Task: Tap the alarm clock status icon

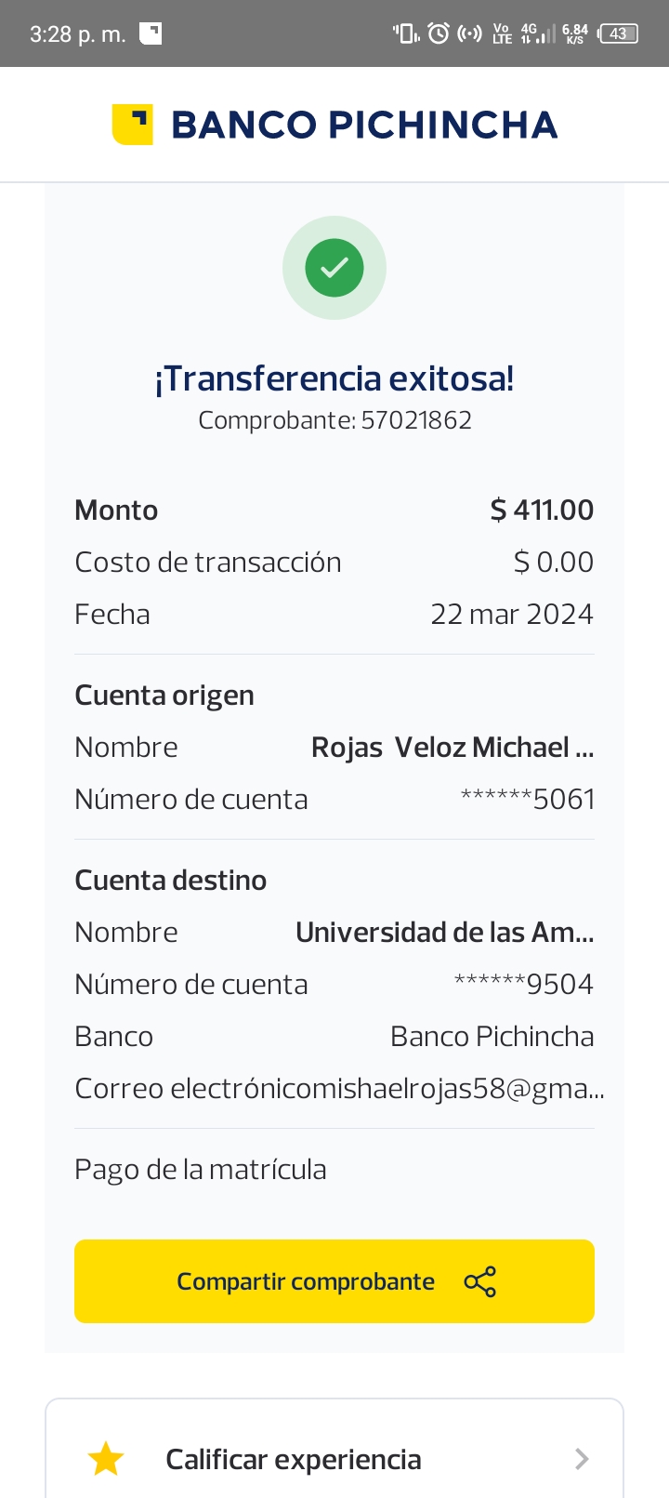Action: coord(439,33)
